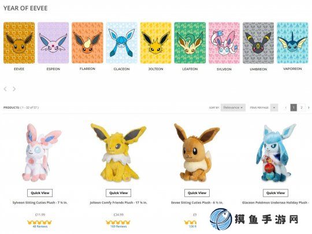
Task: Click the carousel next arrow
Action: tap(14, 89)
